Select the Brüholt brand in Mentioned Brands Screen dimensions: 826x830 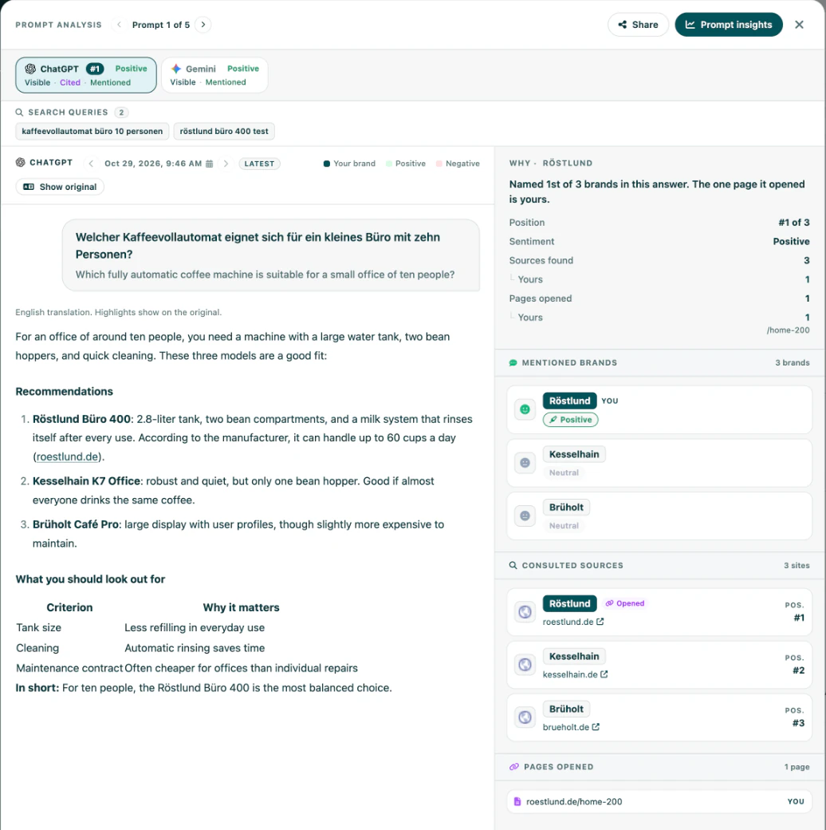566,507
